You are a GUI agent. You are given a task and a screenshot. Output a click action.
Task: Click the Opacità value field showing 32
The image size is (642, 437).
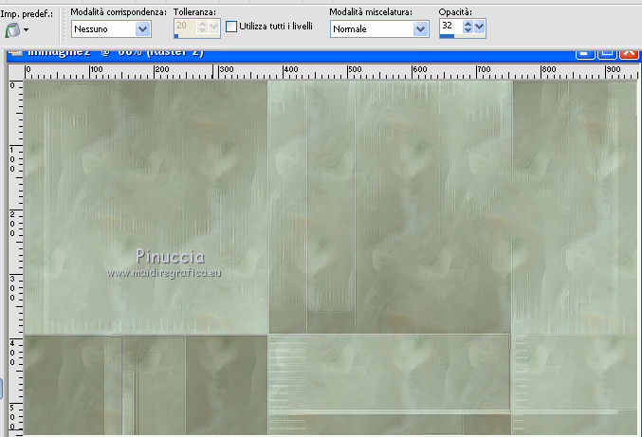451,27
